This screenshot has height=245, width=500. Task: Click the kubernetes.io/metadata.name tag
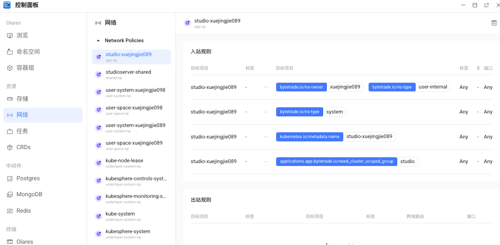point(310,136)
